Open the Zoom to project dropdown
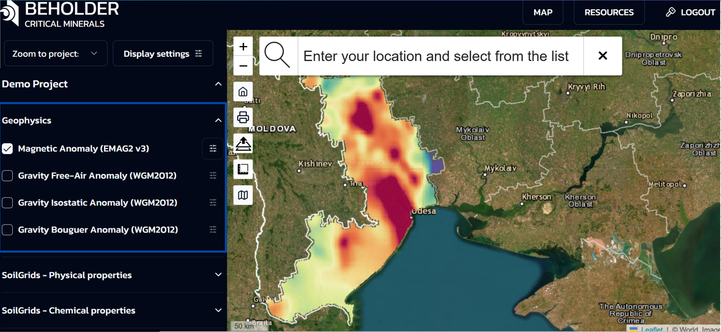 click(56, 54)
